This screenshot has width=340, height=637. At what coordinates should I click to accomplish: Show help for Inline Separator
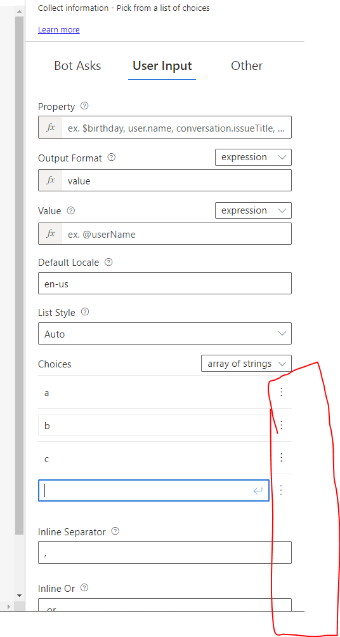click(x=115, y=531)
